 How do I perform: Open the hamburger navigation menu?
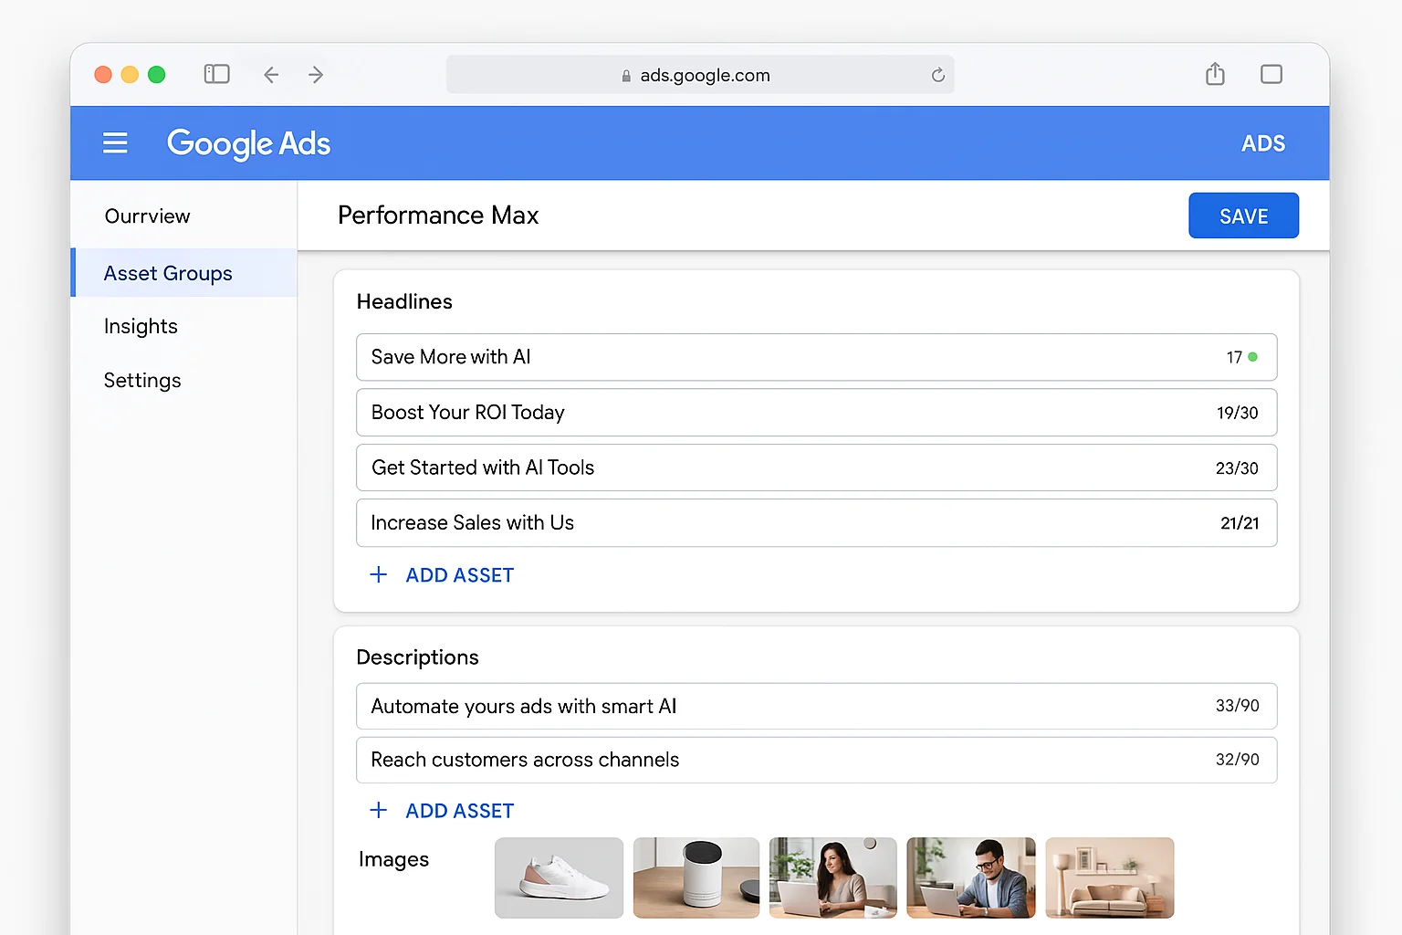(115, 142)
